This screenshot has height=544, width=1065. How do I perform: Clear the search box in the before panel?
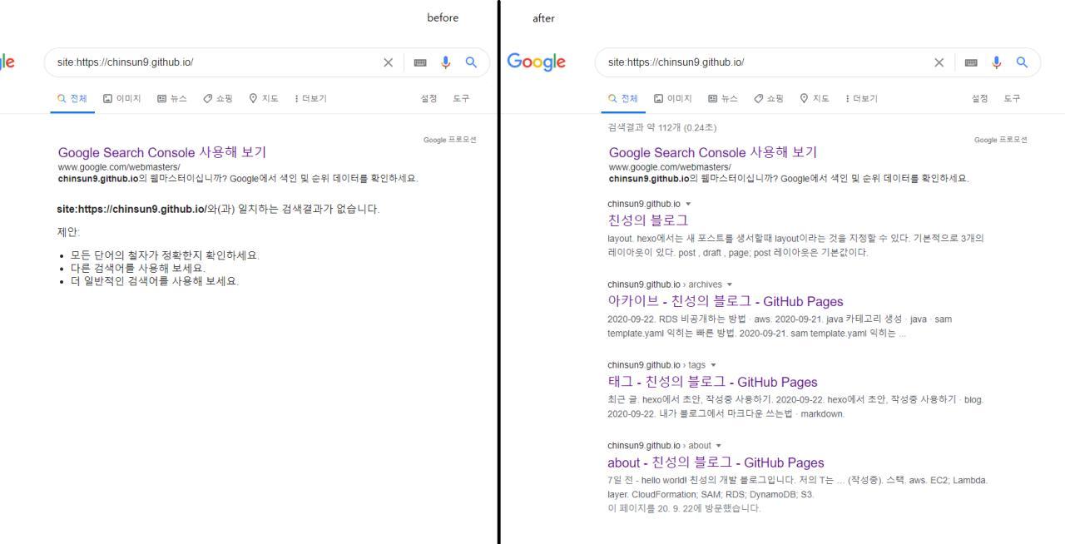point(388,62)
